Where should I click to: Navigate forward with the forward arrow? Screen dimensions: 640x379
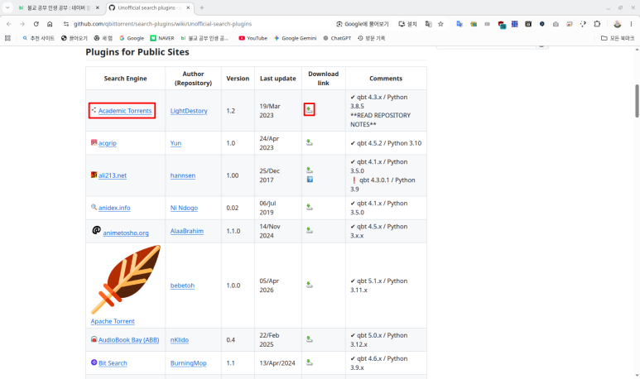coord(22,24)
